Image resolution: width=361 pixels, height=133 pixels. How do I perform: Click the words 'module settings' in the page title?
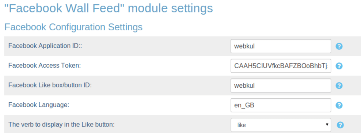click(170, 9)
